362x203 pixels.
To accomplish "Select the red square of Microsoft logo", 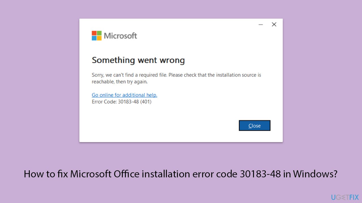I will [94, 33].
